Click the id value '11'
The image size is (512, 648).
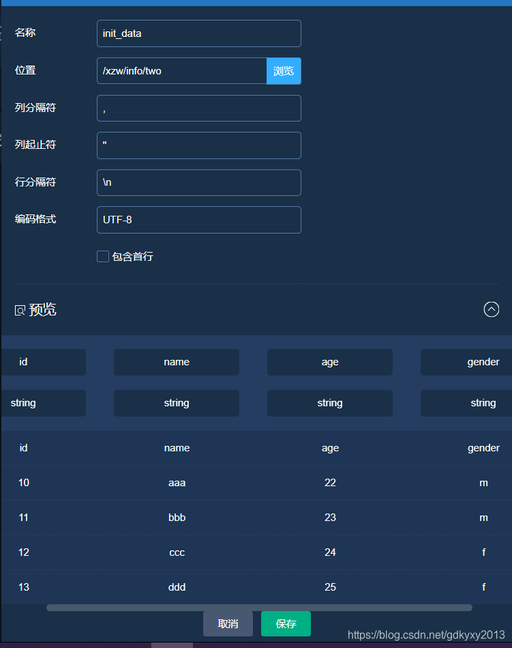(x=24, y=518)
